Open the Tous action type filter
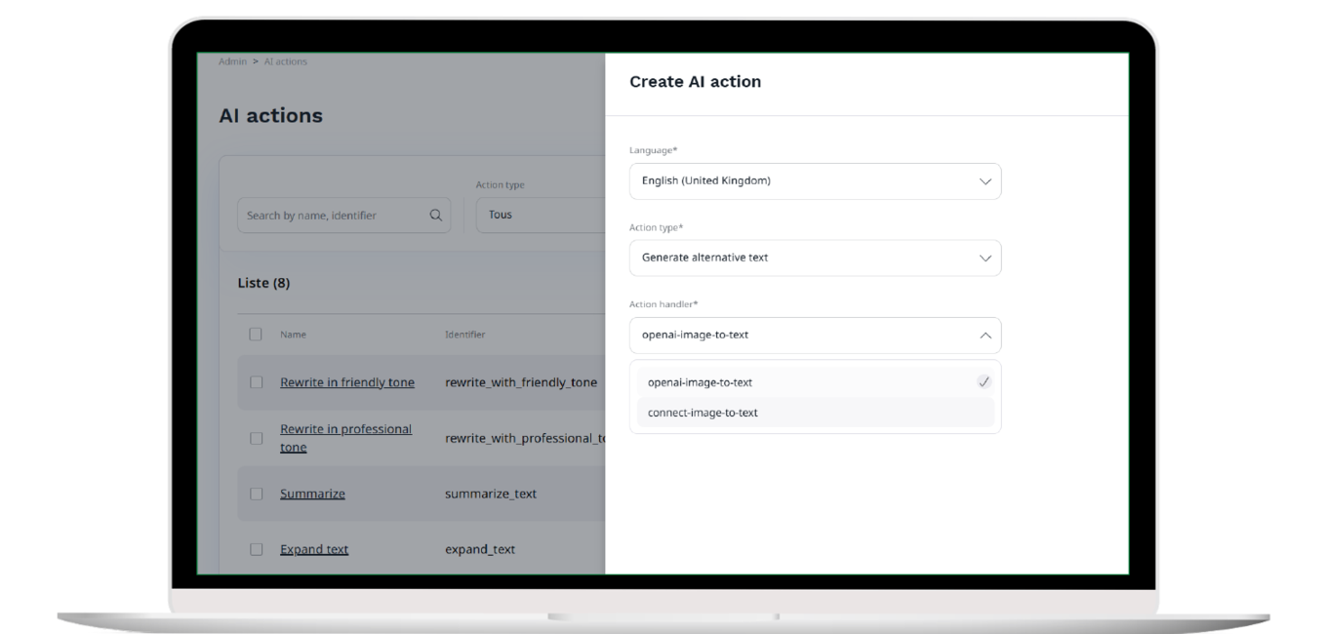Image resolution: width=1327 pixels, height=634 pixels. tap(541, 215)
